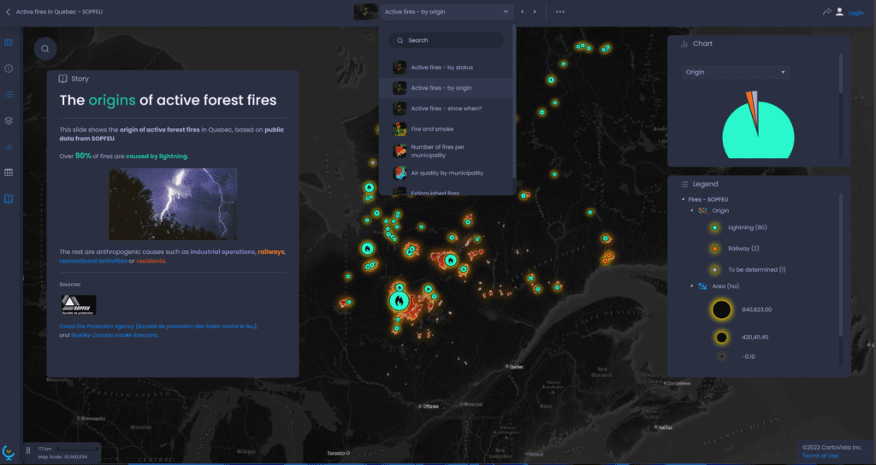Click the Railway (2) legend symbol

pyautogui.click(x=714, y=249)
